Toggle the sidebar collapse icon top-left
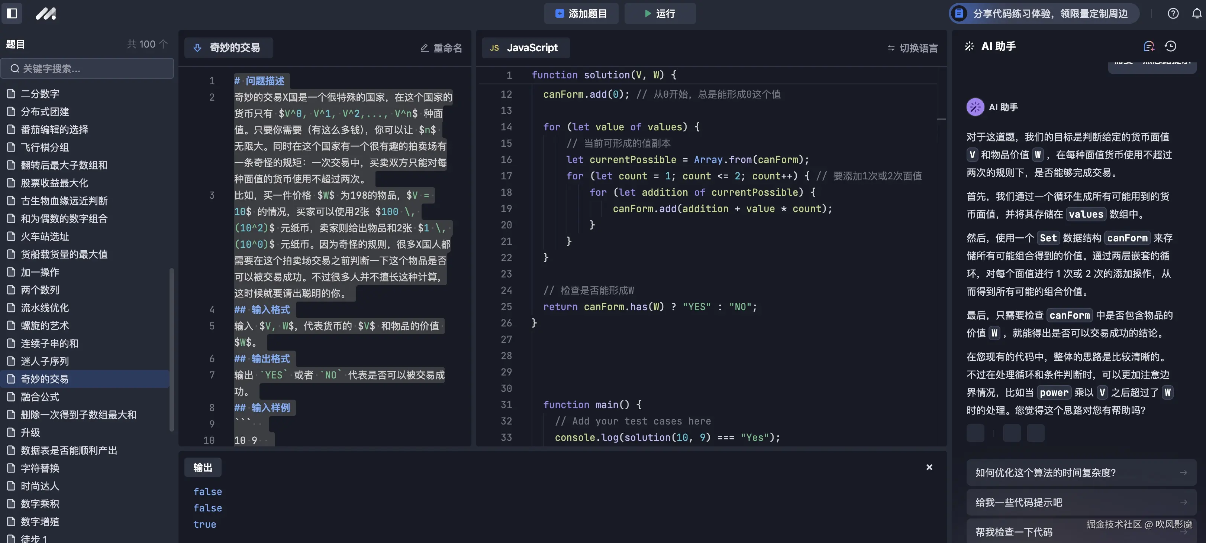Viewport: 1206px width, 543px height. click(x=12, y=14)
